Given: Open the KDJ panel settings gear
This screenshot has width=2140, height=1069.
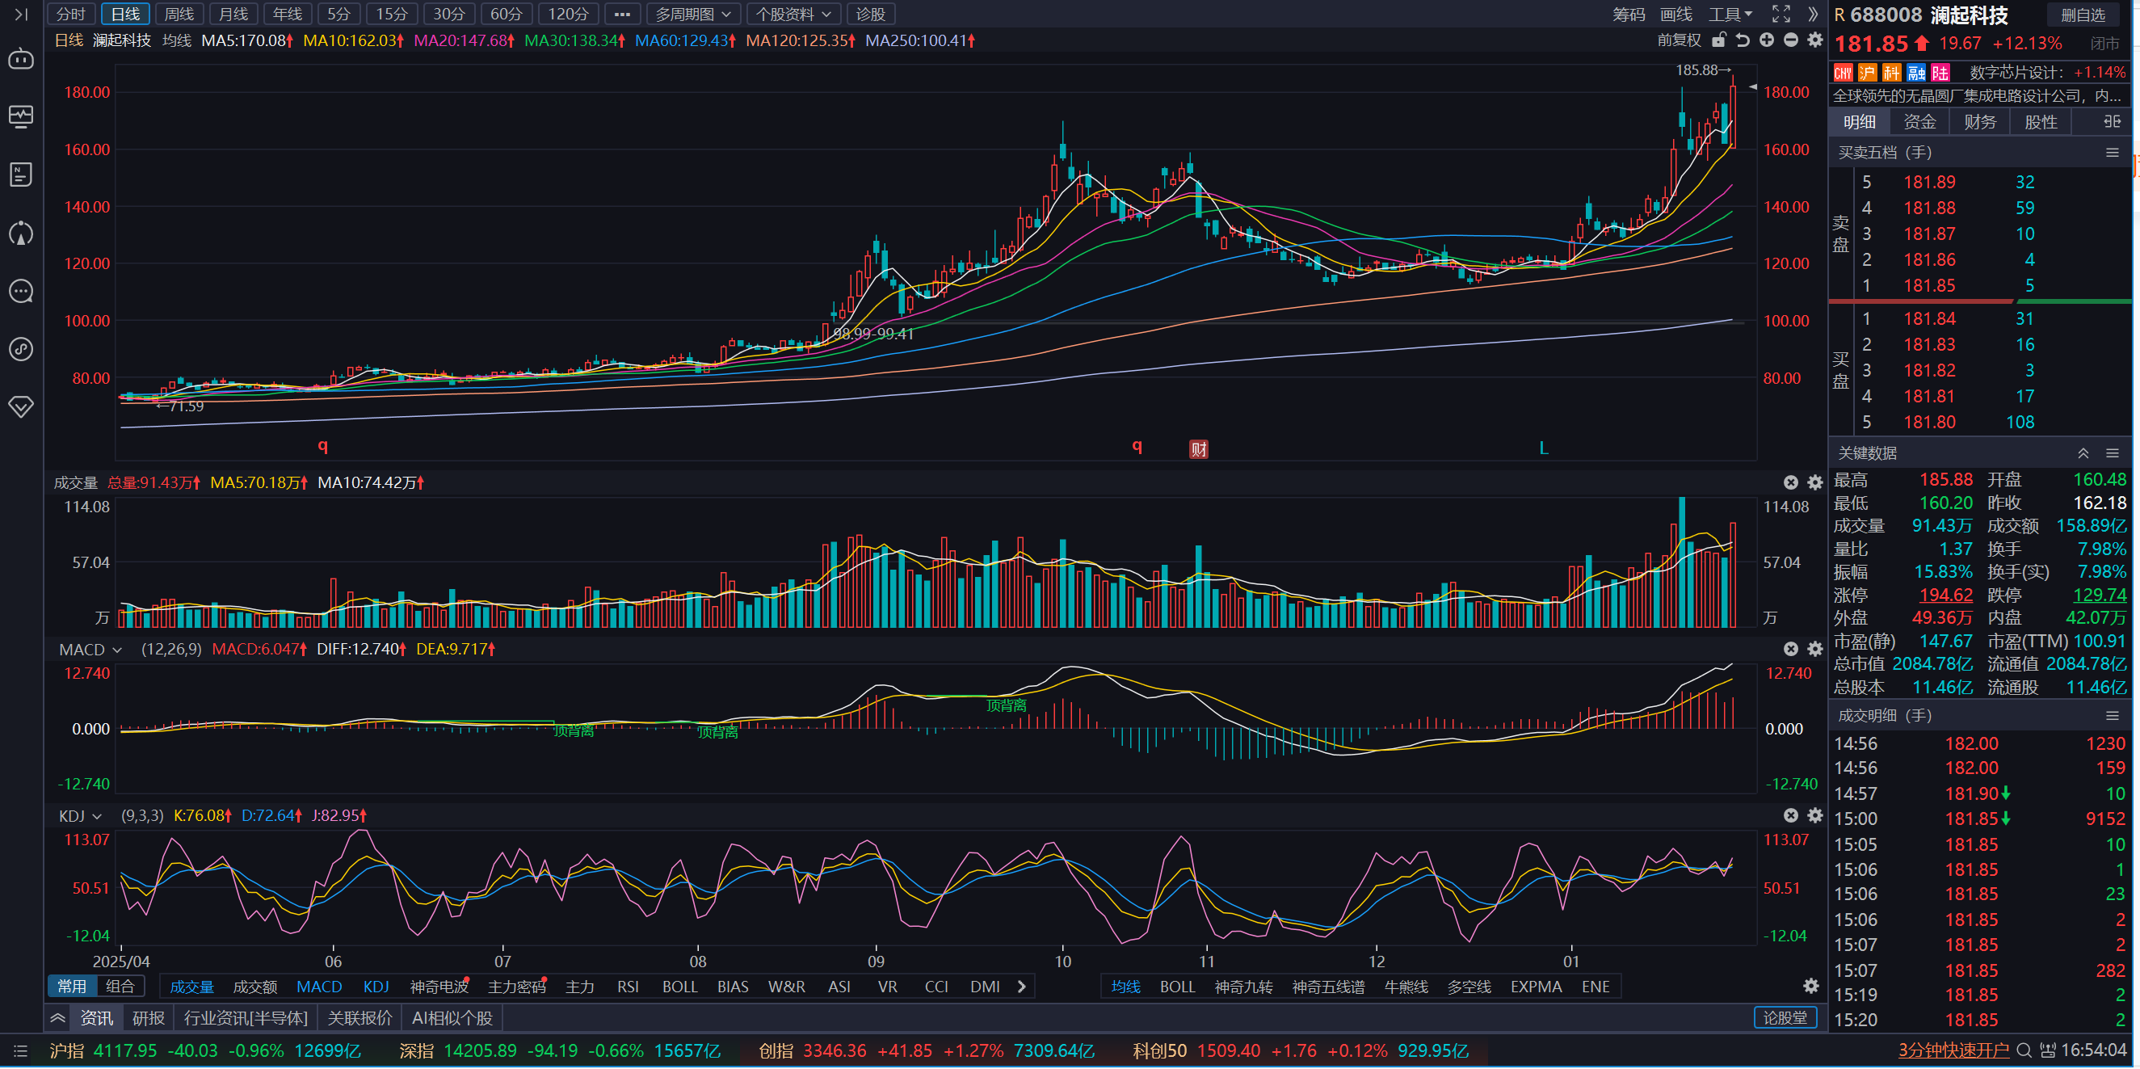Looking at the screenshot, I should coord(1815,816).
